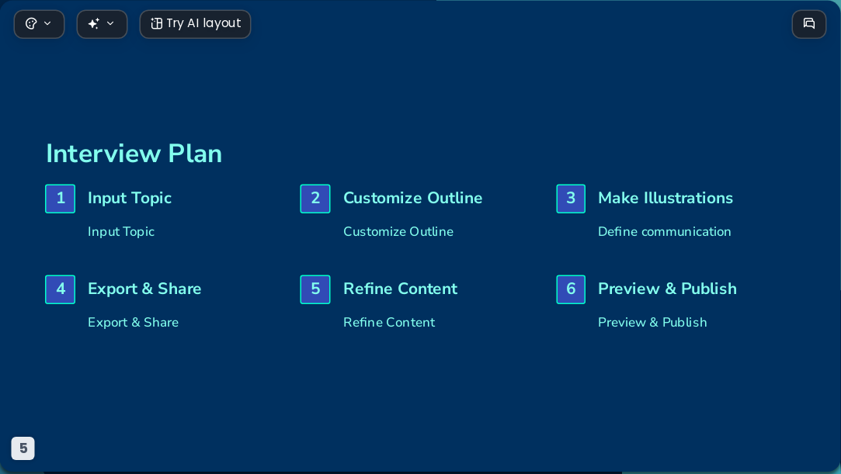Click the number 6 step box
The image size is (841, 474).
point(571,290)
